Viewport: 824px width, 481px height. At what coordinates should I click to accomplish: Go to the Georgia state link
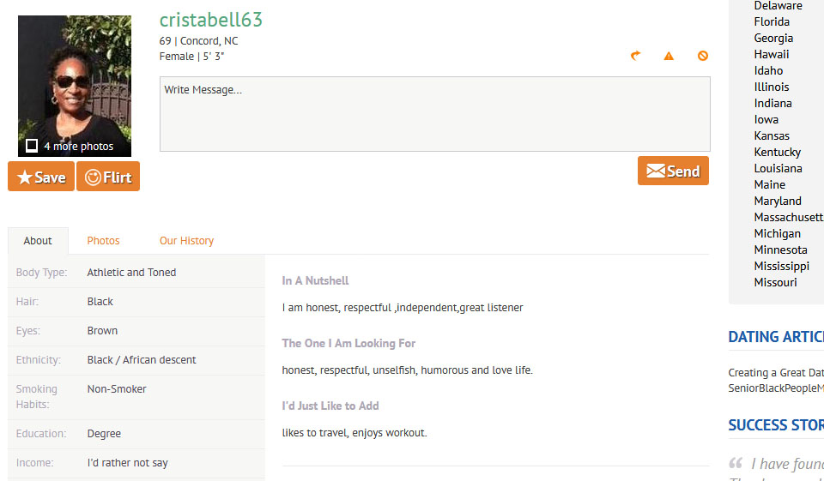click(x=773, y=38)
